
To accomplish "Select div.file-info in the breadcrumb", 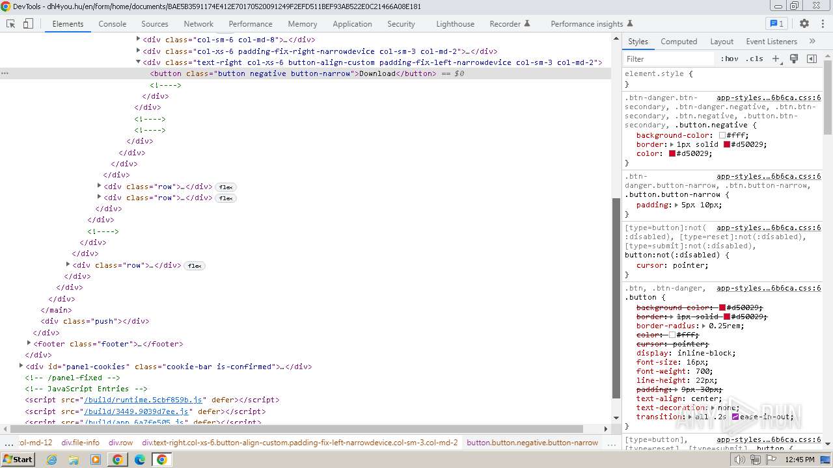I will tap(81, 443).
